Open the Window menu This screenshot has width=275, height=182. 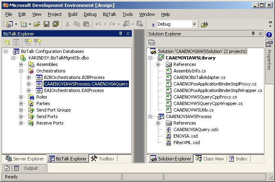(147, 14)
